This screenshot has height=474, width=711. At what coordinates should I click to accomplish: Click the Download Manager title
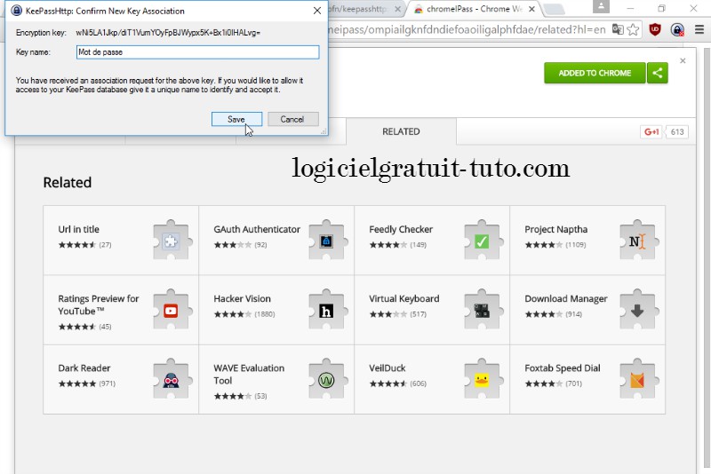[x=566, y=298]
